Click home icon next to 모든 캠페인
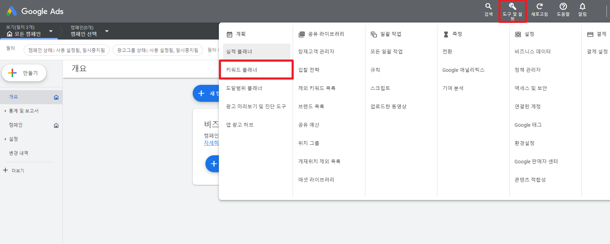This screenshot has height=244, width=610. [10, 34]
